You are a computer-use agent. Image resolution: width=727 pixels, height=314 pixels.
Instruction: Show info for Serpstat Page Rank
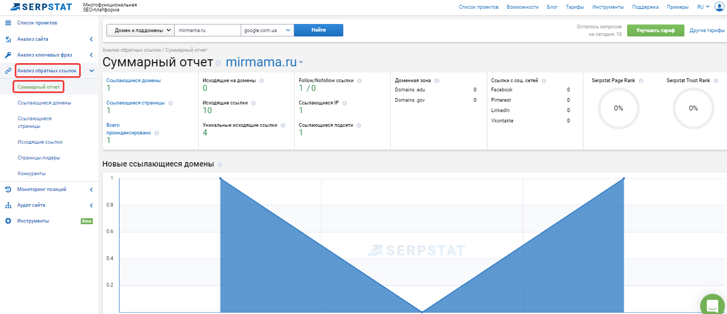click(x=641, y=81)
